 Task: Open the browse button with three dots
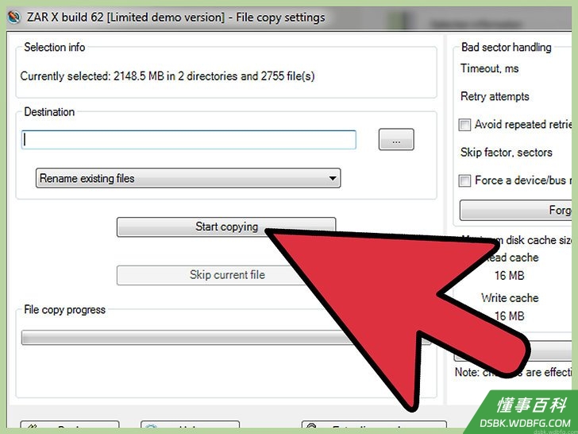click(396, 140)
